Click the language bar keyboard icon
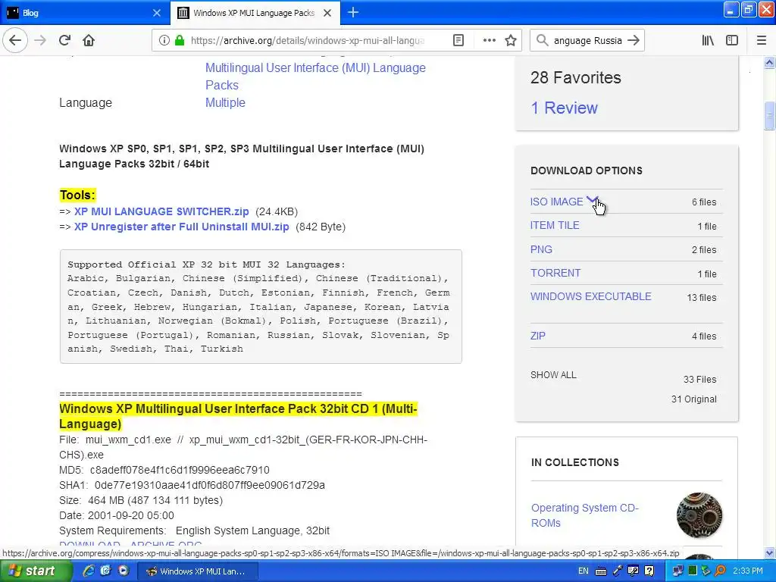The width and height of the screenshot is (776, 582). (601, 571)
